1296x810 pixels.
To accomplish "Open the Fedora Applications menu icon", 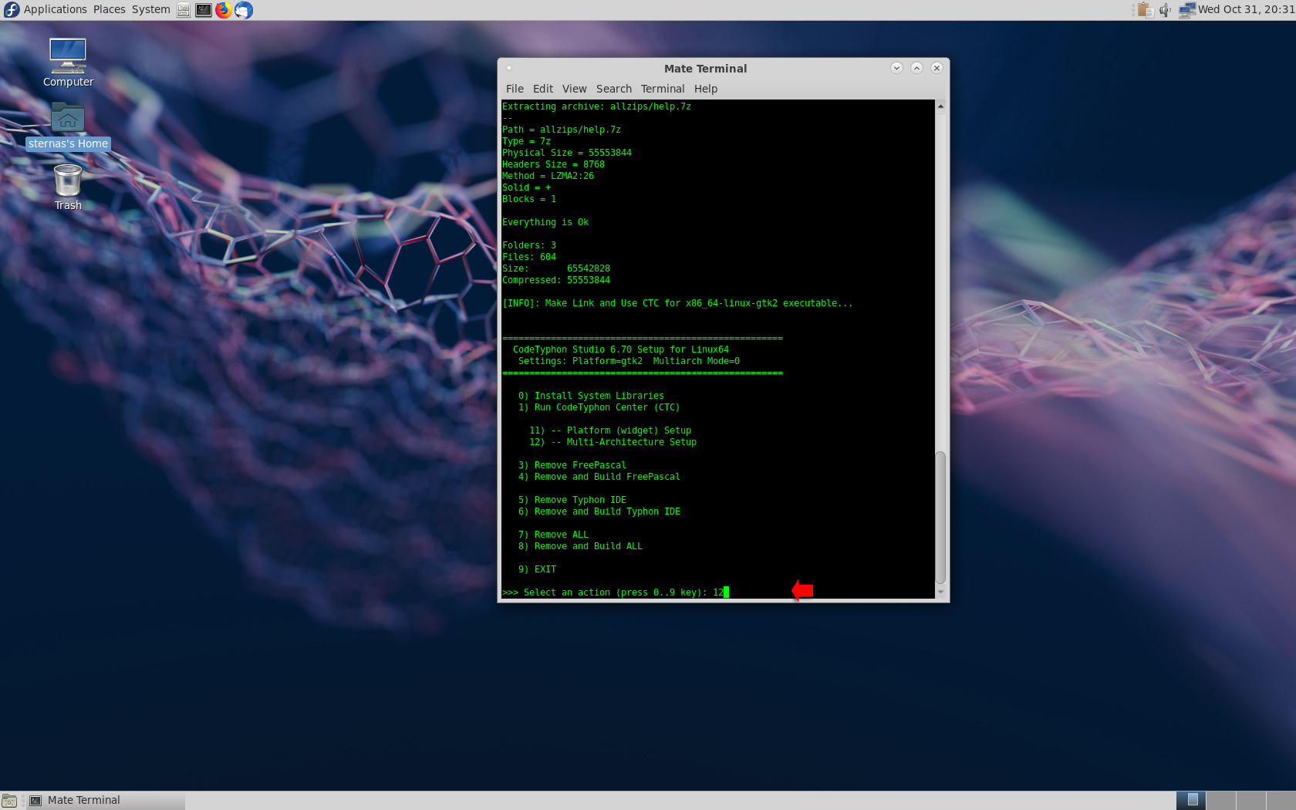I will click(x=12, y=9).
